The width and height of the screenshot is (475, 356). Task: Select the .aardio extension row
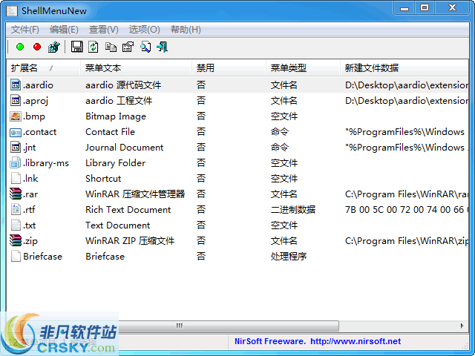pos(237,85)
